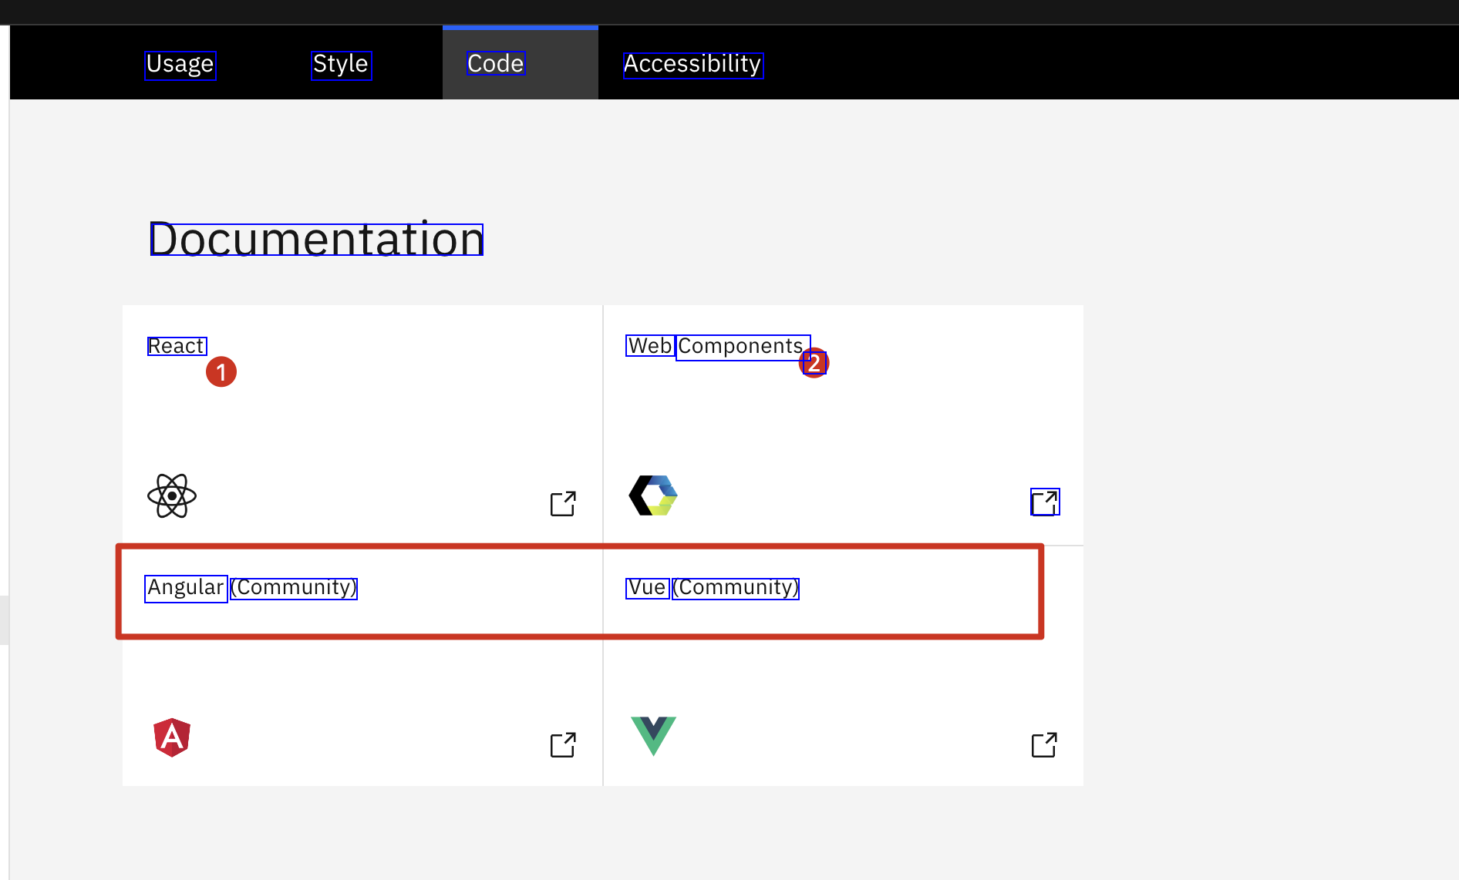Open the React card's external link icon
Screen dimensions: 1459x880
point(563,504)
